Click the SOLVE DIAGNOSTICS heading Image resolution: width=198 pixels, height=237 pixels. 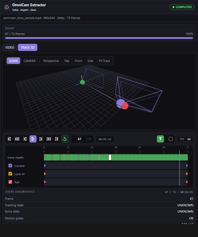pyautogui.click(x=20, y=192)
